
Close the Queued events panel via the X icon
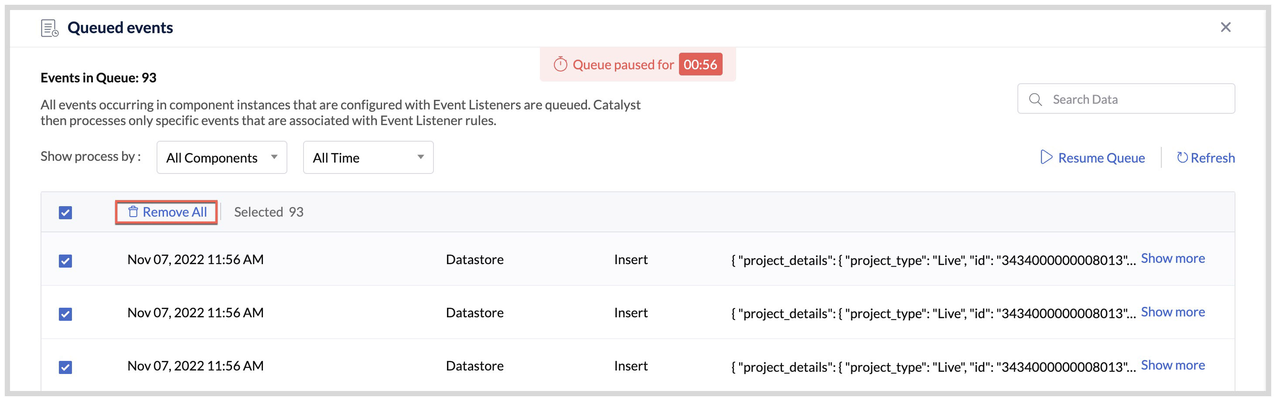coord(1226,27)
